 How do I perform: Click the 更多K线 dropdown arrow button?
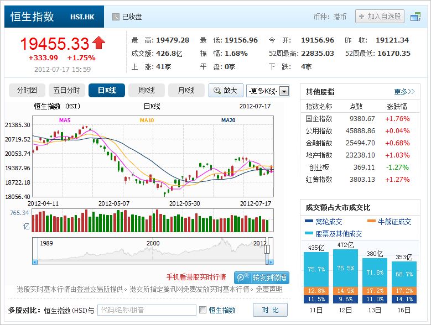(x=284, y=91)
